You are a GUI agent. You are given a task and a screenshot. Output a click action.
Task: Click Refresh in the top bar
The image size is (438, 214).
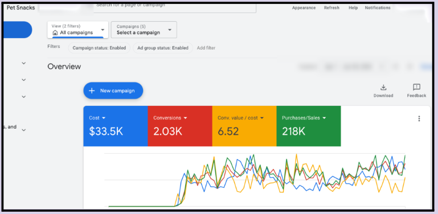[331, 8]
